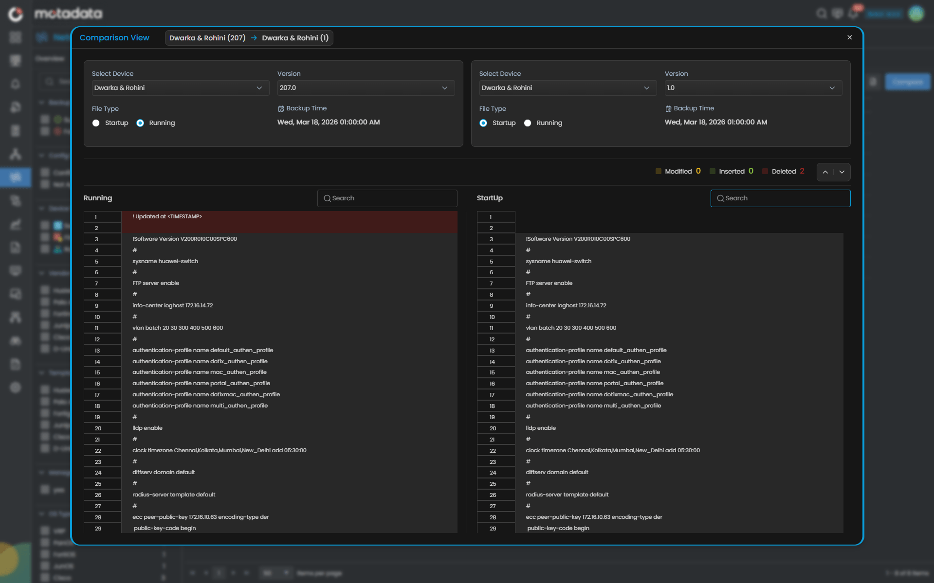Click the Dwarka & Rohini (1) breadcrumb
934x583 pixels.
(295, 38)
